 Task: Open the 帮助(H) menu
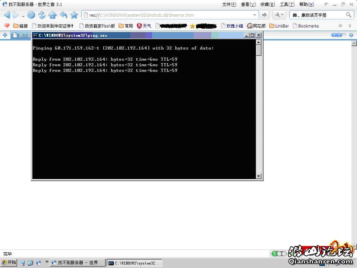click(306, 4)
